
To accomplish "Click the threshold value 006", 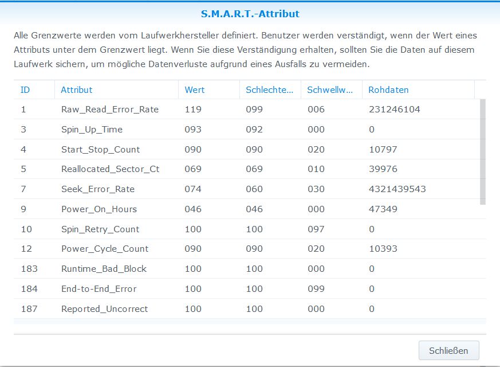I will point(316,110).
